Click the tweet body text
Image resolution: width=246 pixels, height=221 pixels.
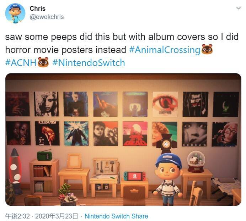pyautogui.click(x=122, y=50)
